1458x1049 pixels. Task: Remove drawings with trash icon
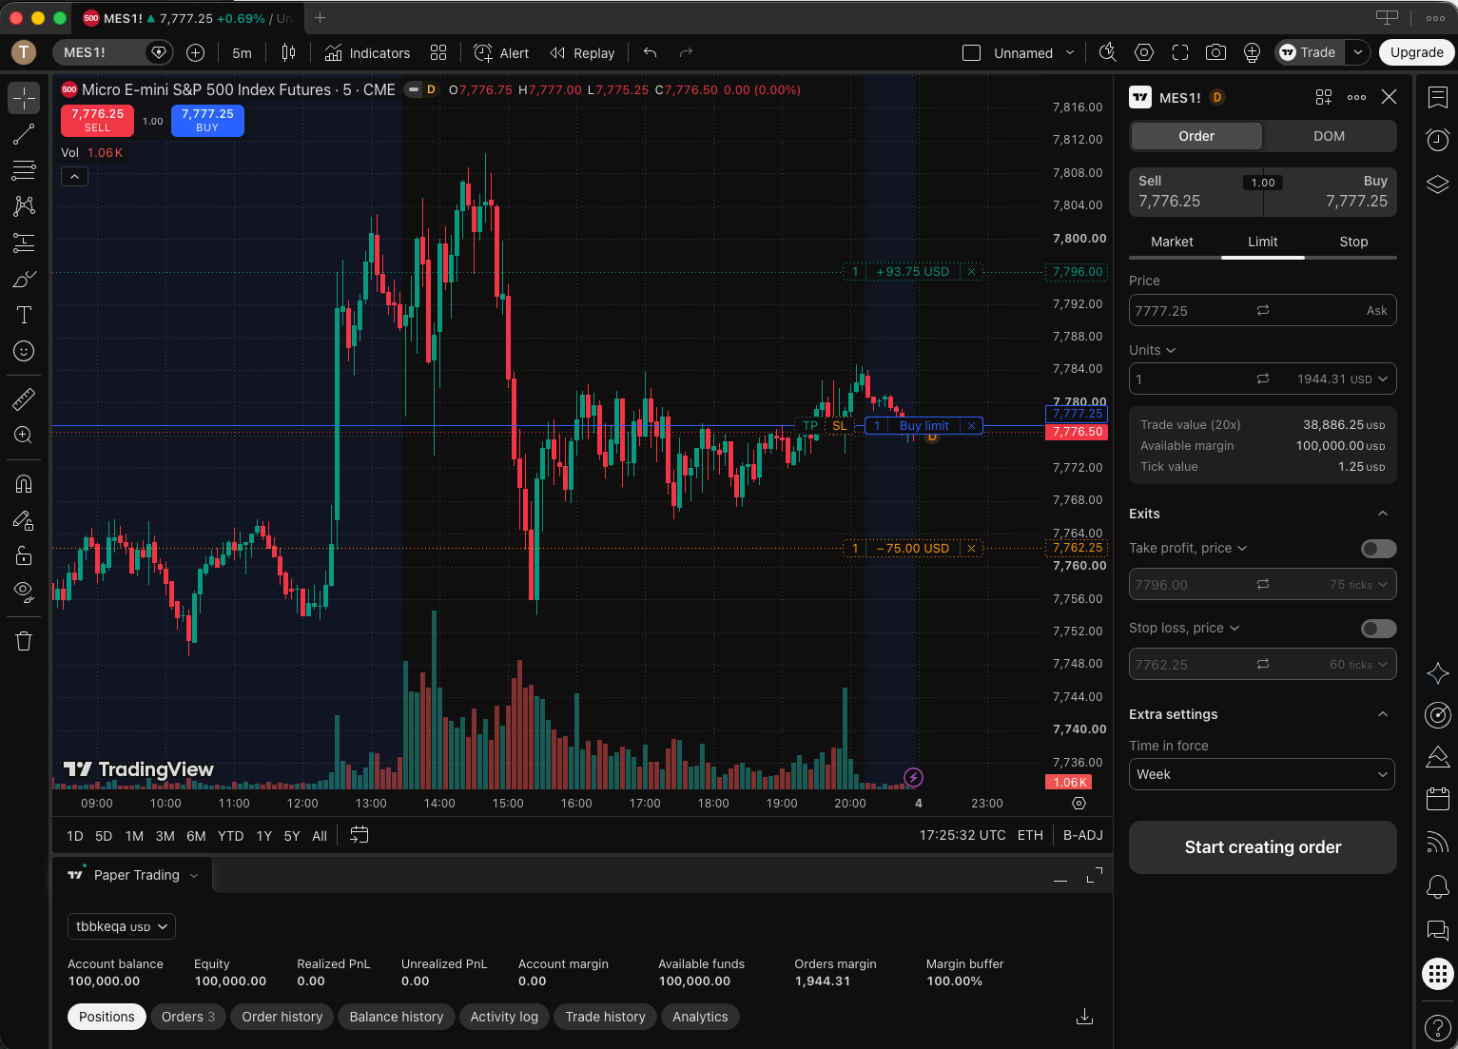click(24, 641)
